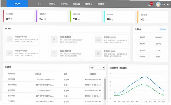Click the up arrow in 项目总数 card
Image resolution: width=171 pixels, height=105 pixels.
coord(12,19)
